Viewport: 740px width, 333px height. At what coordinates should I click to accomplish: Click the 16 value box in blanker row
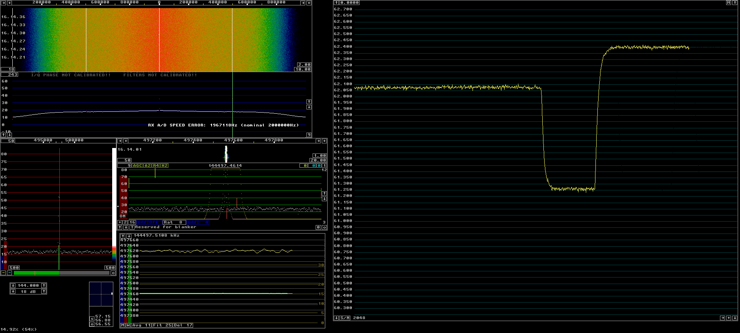[132, 222]
